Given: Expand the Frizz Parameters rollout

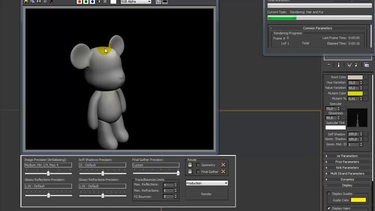Looking at the screenshot, I should (x=347, y=162).
